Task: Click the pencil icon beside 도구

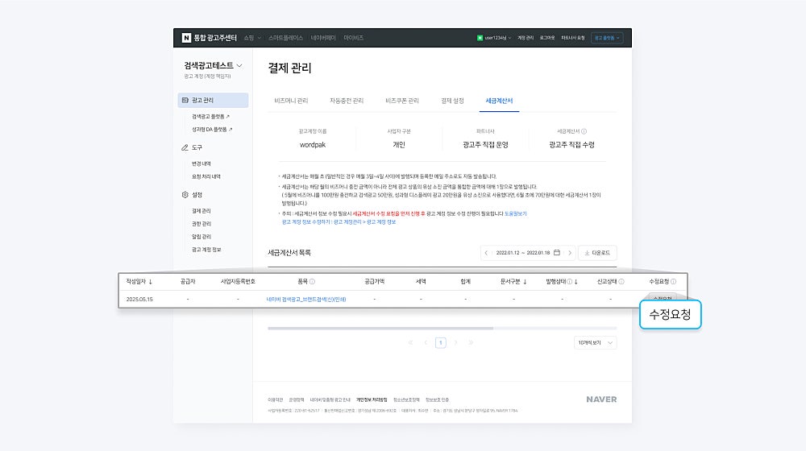Action: point(185,147)
